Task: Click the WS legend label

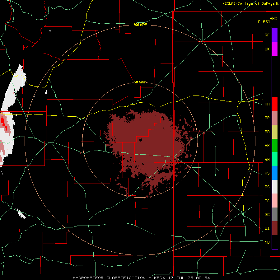Action: [x=267, y=173]
